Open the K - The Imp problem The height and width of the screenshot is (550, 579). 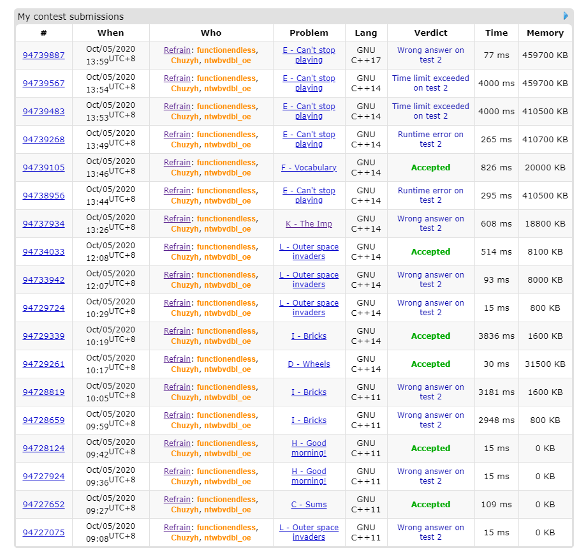(309, 224)
